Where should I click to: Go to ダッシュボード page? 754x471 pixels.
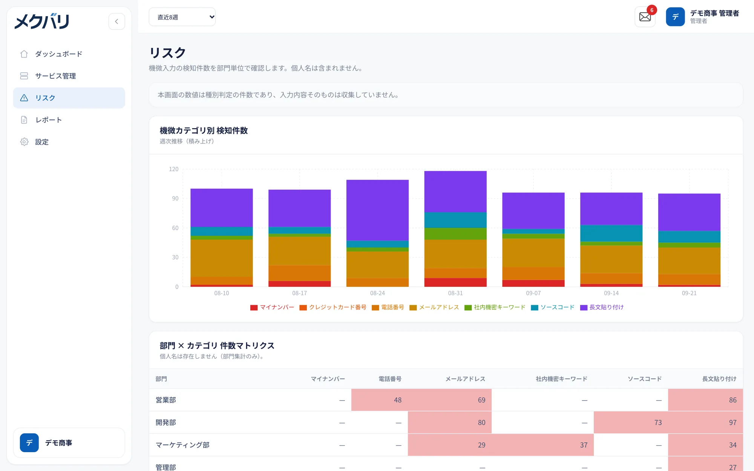69,54
